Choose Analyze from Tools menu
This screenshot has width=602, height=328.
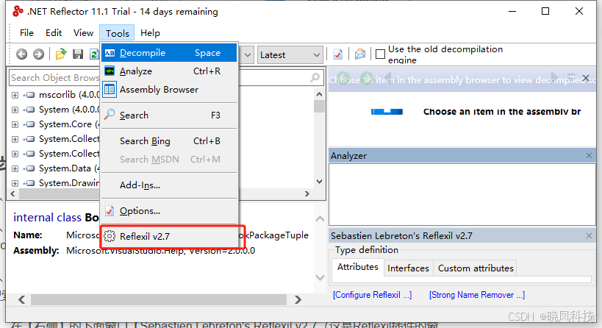click(x=169, y=71)
